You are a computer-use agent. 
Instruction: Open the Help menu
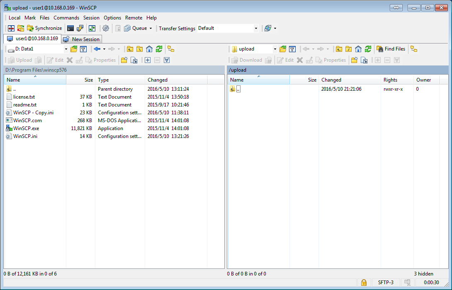151,17
